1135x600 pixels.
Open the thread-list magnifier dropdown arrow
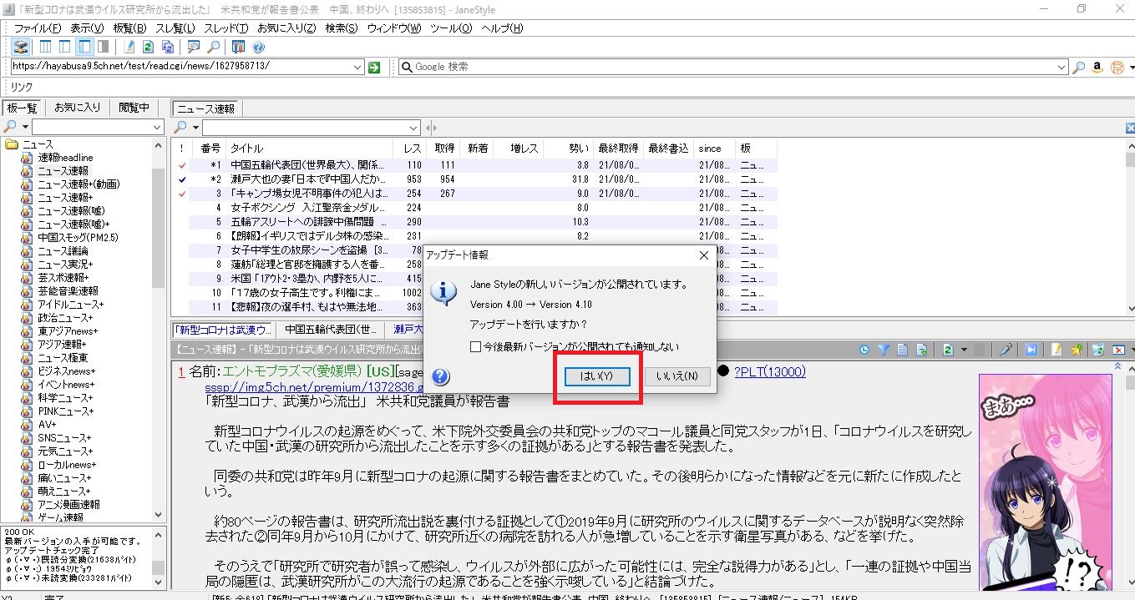(196, 128)
